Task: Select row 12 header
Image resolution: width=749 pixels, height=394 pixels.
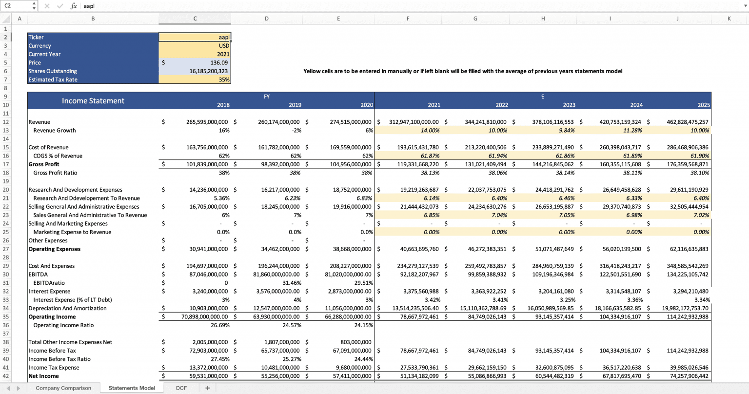Action: click(5, 122)
